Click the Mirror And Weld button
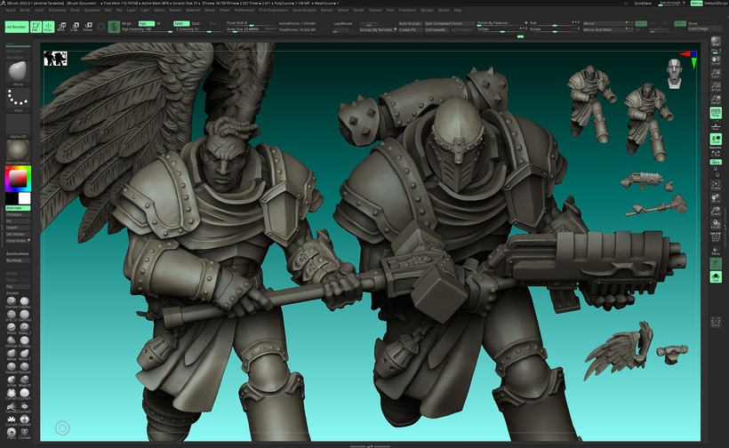 (x=608, y=29)
